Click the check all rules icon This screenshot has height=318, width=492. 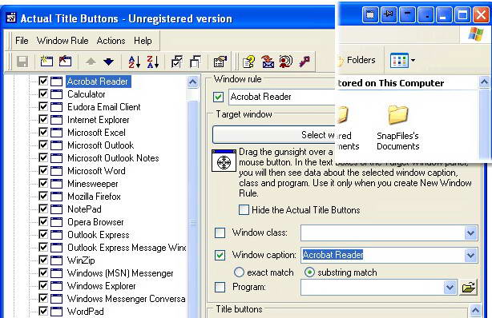(x=177, y=62)
